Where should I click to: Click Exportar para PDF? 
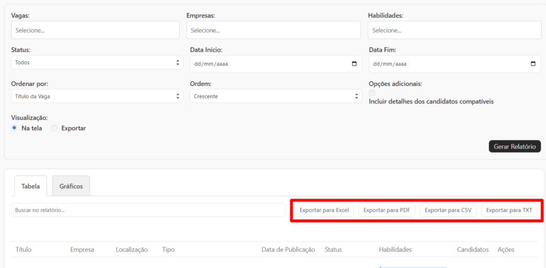[387, 210]
